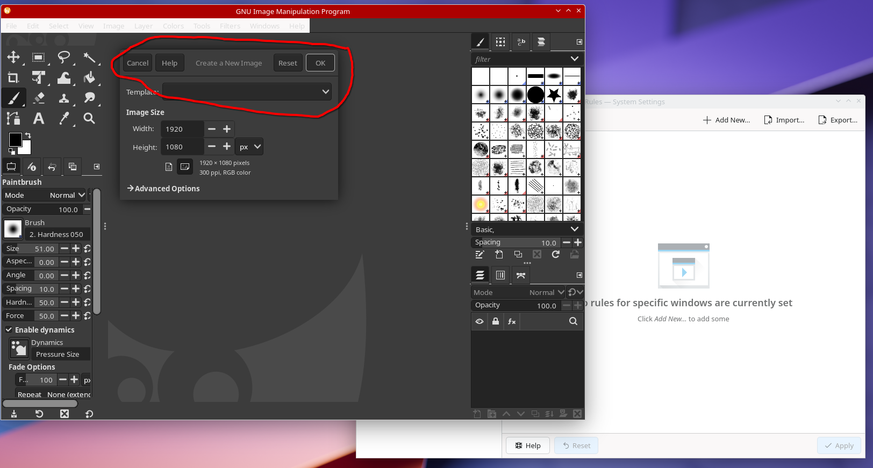This screenshot has width=873, height=468.
Task: Select the Rectangle Select tool
Action: 38,57
